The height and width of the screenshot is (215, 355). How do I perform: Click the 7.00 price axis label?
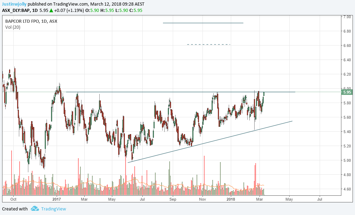click(347, 17)
